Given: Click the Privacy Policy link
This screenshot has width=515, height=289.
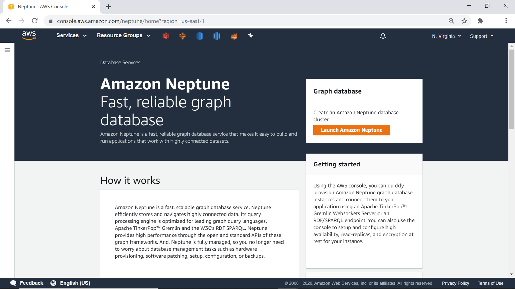Looking at the screenshot, I should [x=456, y=283].
